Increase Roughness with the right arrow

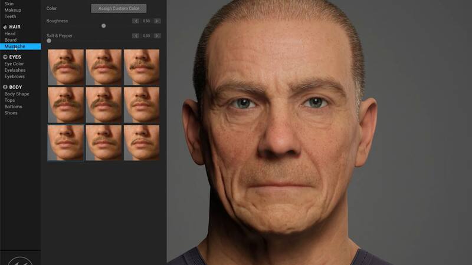point(157,21)
